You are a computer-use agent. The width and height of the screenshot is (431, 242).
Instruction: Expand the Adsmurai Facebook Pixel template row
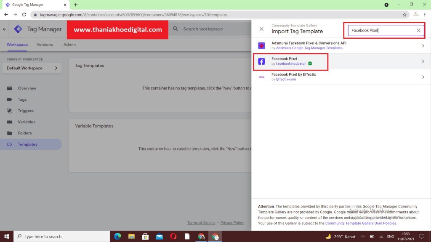click(x=423, y=45)
